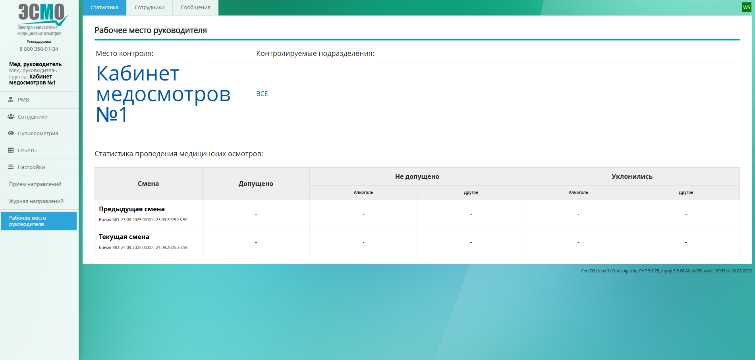Click the support phone number 8 800 350-91-34
Viewport: 755px width, 360px height.
pyautogui.click(x=39, y=49)
